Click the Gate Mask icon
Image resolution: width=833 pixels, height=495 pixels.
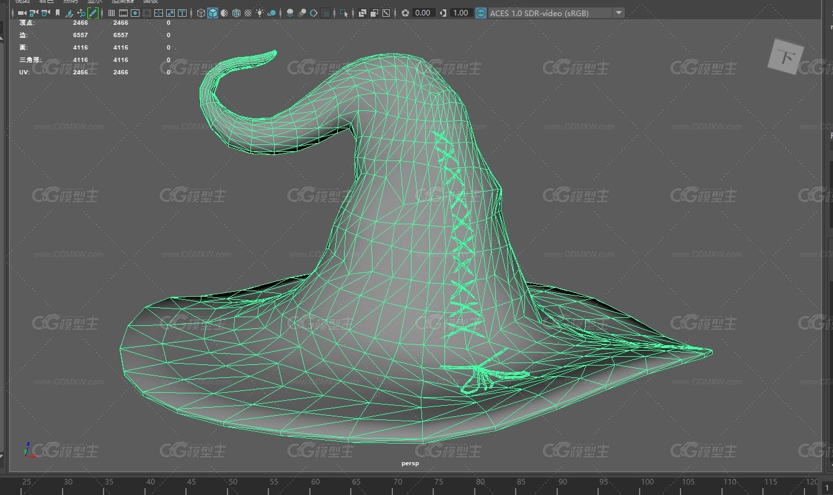tap(147, 12)
